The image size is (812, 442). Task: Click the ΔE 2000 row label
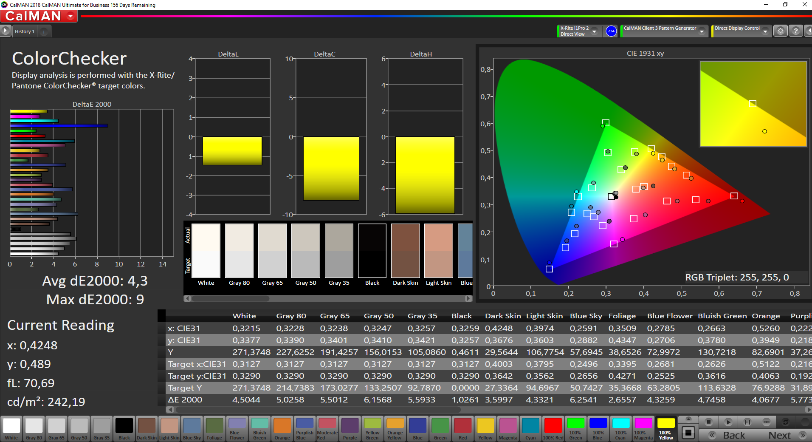tap(185, 400)
